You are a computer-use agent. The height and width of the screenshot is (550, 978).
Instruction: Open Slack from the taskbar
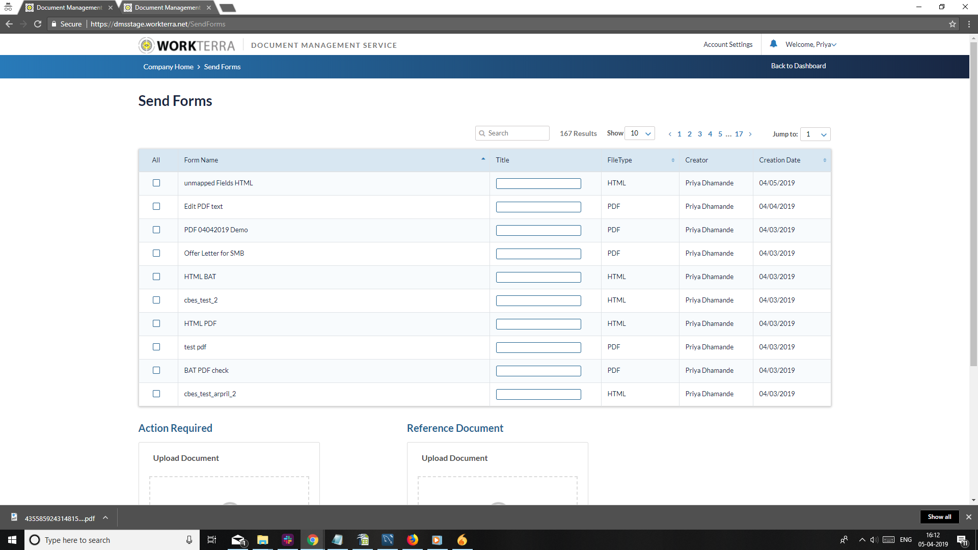click(288, 540)
